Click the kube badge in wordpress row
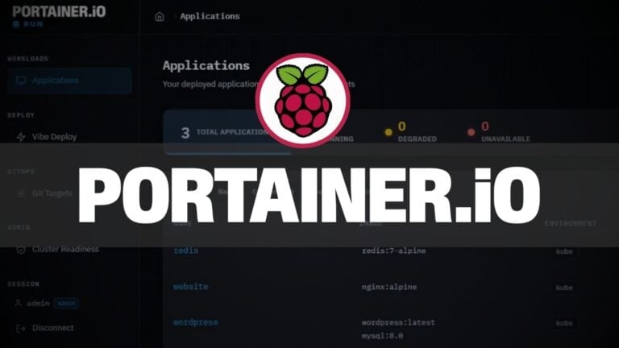 (x=564, y=323)
